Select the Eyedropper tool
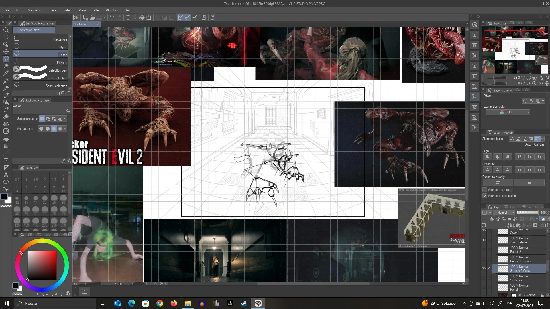This screenshot has width=550, height=309. (6, 73)
